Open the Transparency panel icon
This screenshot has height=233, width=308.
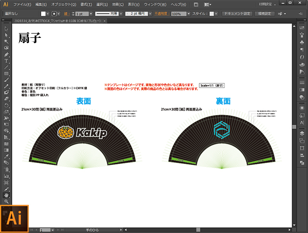(x=302, y=97)
